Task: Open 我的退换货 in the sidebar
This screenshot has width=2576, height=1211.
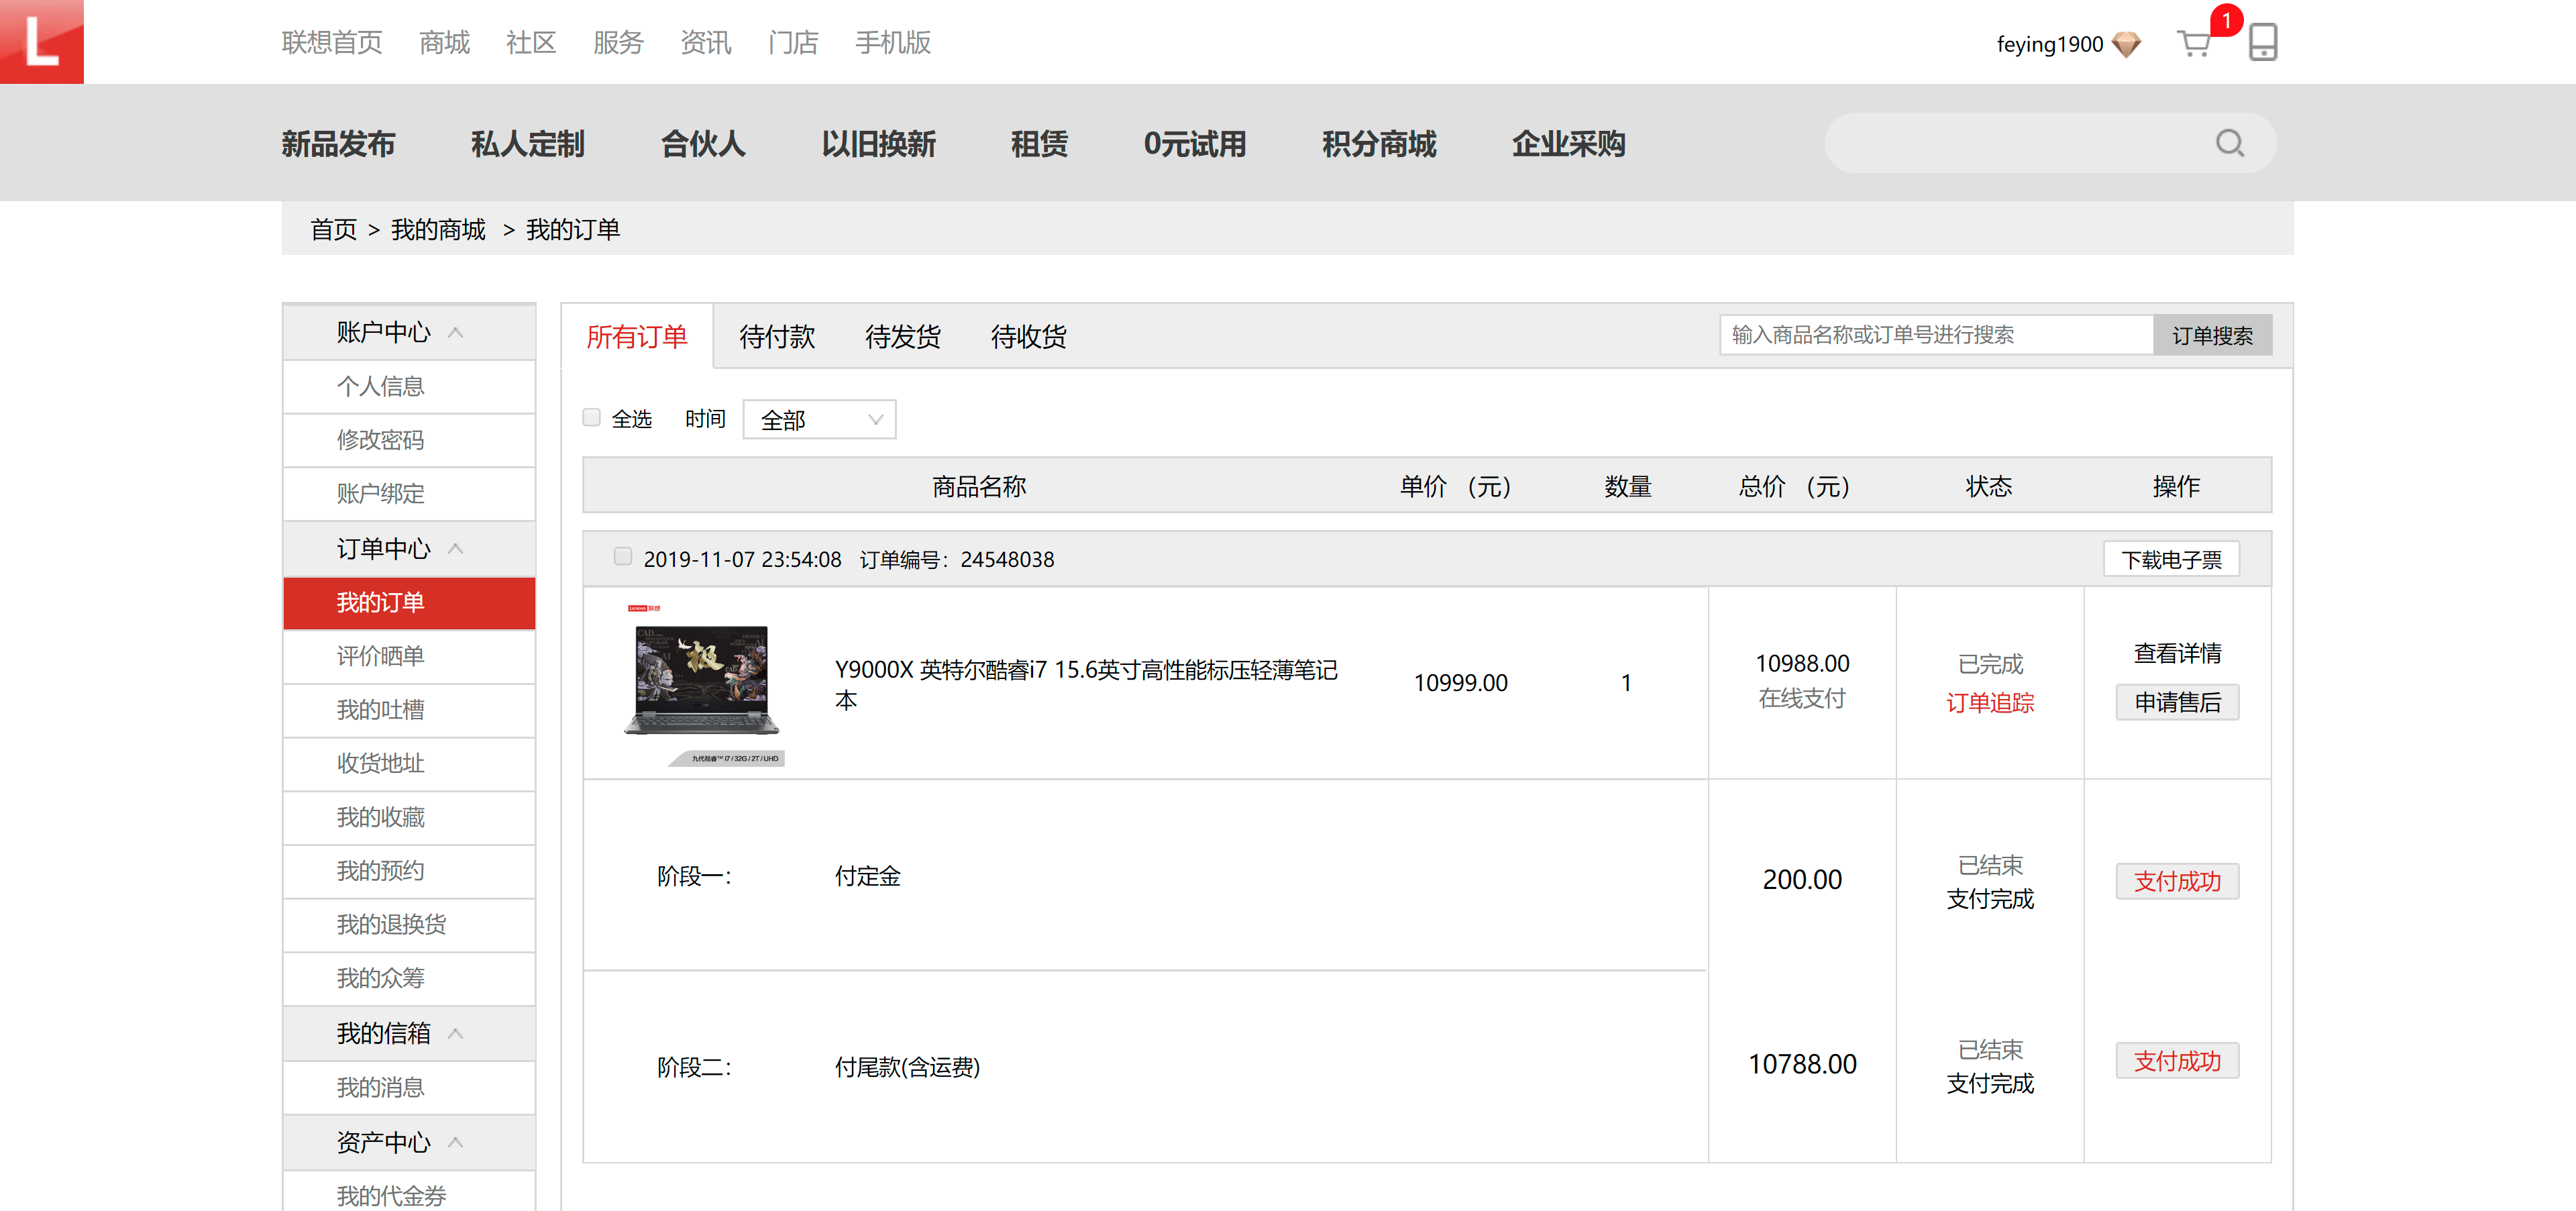Action: (x=409, y=925)
